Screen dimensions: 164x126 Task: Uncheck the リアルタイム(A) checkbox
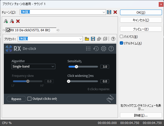pyautogui.click(x=121, y=43)
